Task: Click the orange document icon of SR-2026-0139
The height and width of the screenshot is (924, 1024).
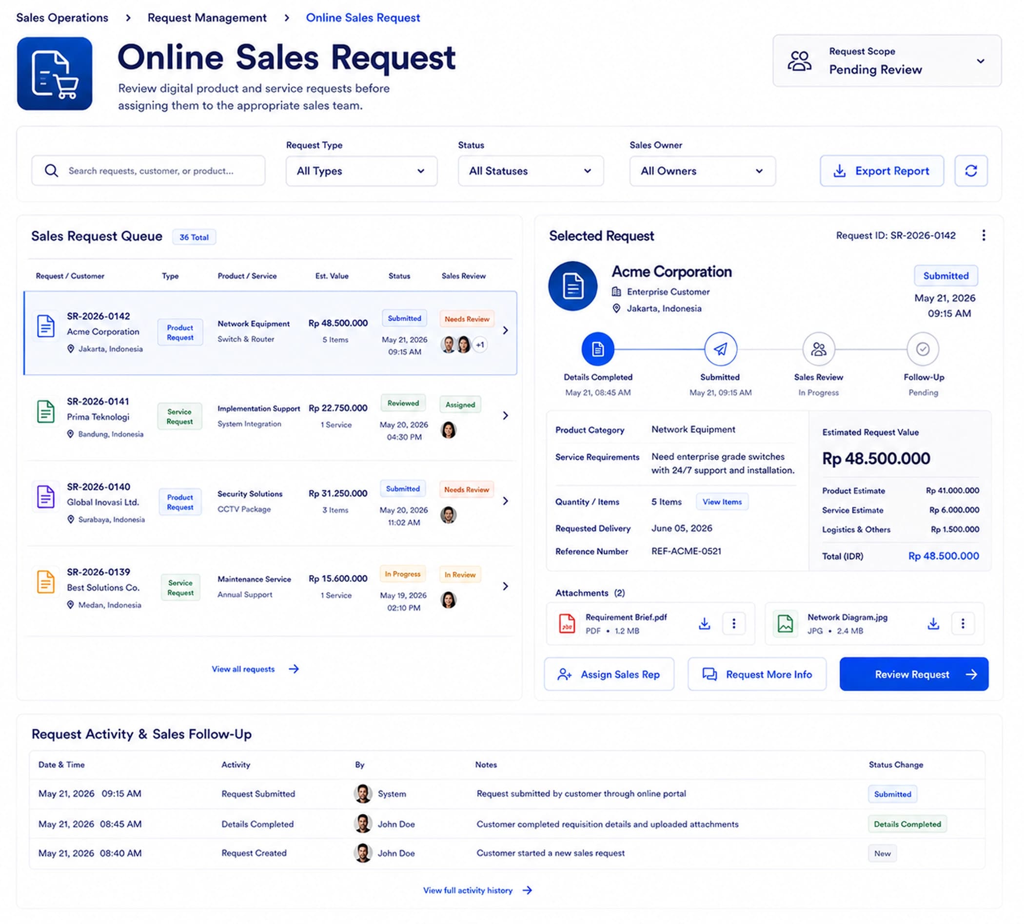Action: (x=46, y=582)
